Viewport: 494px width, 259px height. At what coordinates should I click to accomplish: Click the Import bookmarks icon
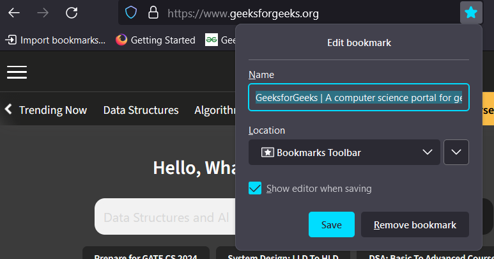click(11, 40)
